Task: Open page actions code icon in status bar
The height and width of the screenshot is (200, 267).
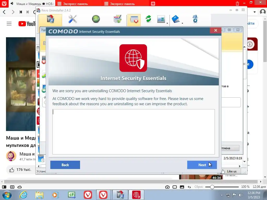Action: (189, 187)
